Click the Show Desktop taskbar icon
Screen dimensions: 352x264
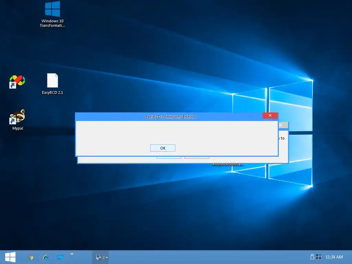(x=60, y=257)
